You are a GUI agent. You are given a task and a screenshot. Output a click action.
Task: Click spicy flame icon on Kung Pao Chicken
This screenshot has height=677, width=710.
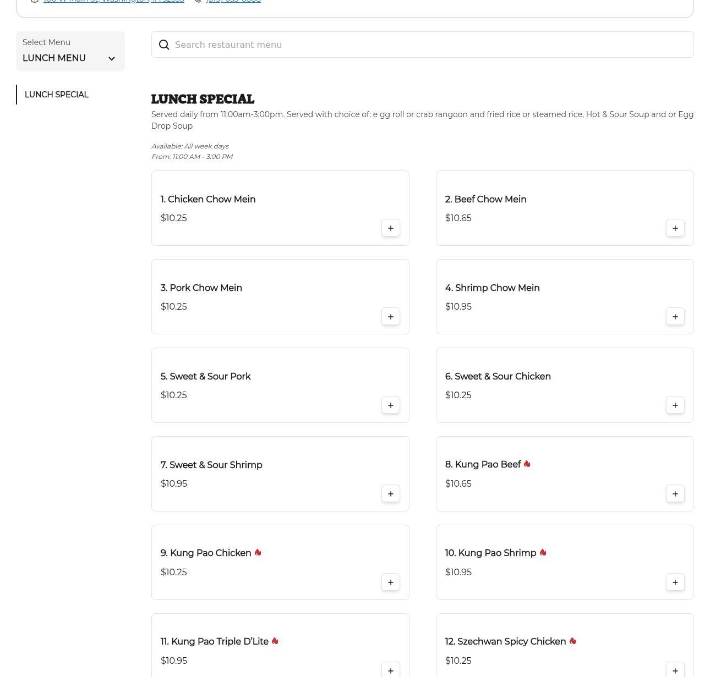point(258,553)
